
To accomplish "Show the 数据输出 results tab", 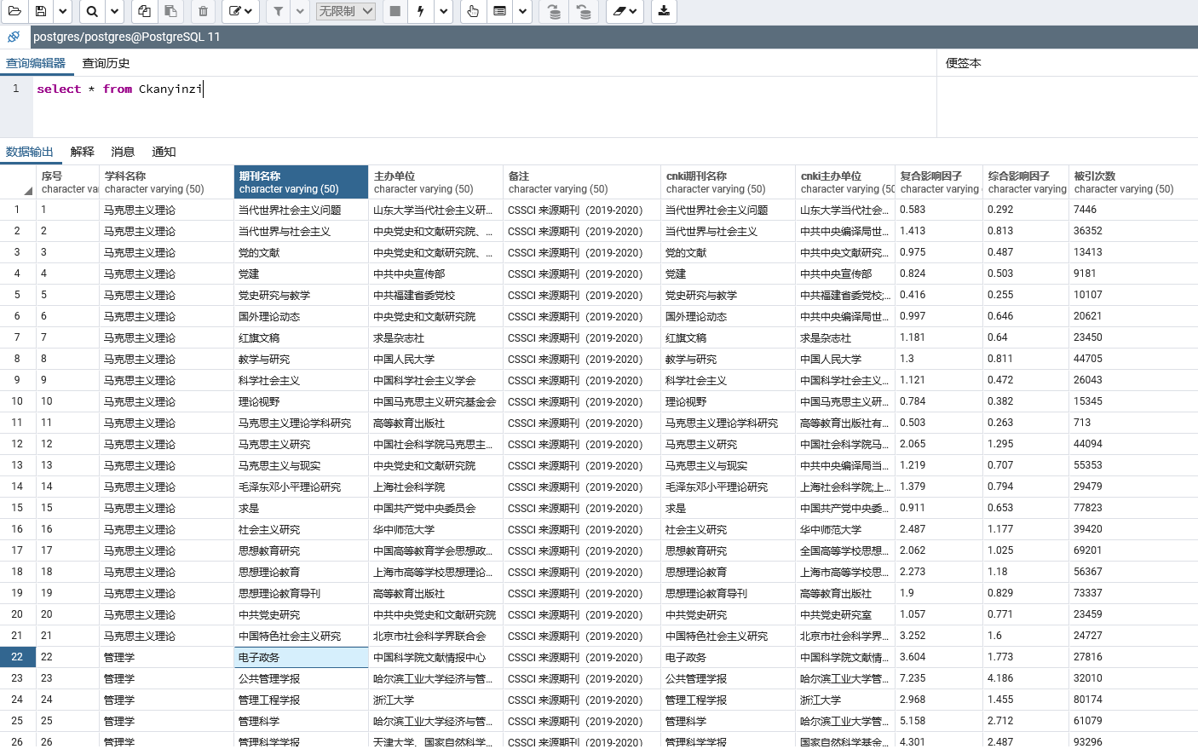I will pyautogui.click(x=30, y=152).
